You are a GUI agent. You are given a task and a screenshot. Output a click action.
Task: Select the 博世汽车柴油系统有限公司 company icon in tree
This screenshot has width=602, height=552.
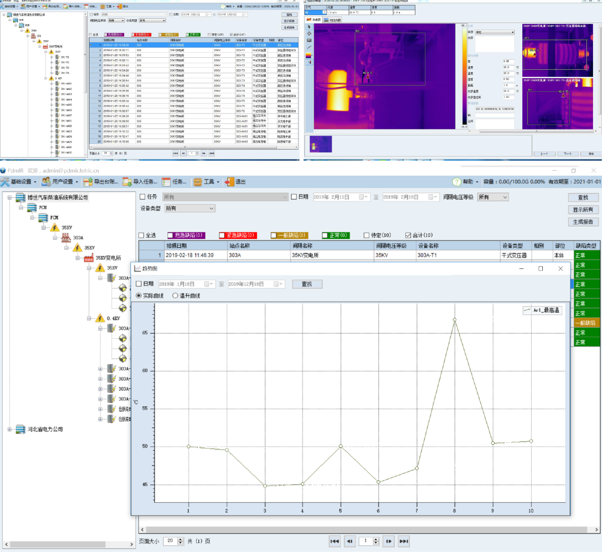[21, 197]
